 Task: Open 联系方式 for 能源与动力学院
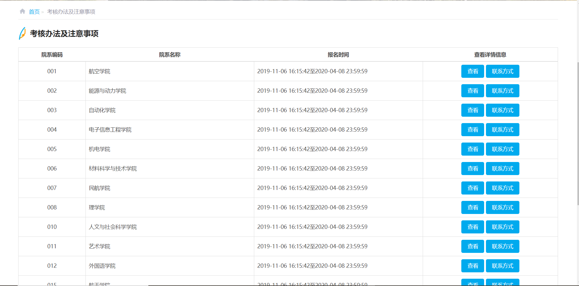point(502,91)
